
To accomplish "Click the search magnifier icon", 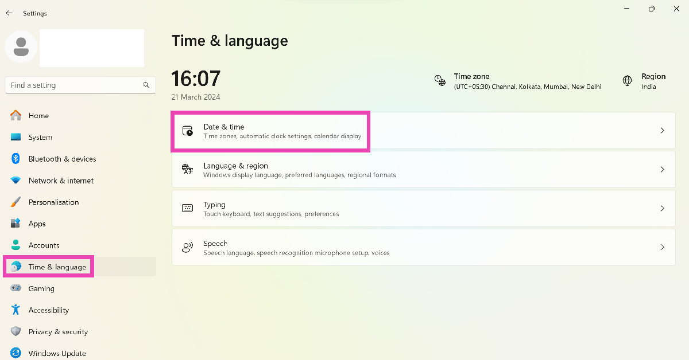I will pos(146,85).
